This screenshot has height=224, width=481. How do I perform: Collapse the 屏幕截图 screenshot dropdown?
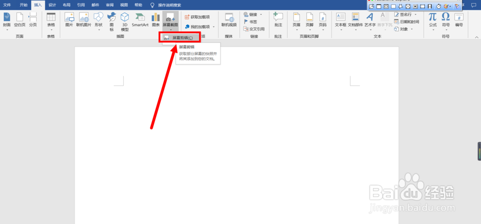pos(170,30)
